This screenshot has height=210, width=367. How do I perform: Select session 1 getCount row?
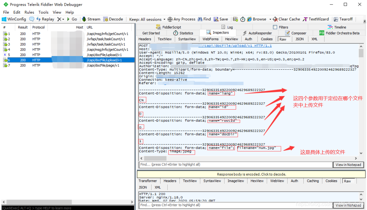(x=68, y=34)
